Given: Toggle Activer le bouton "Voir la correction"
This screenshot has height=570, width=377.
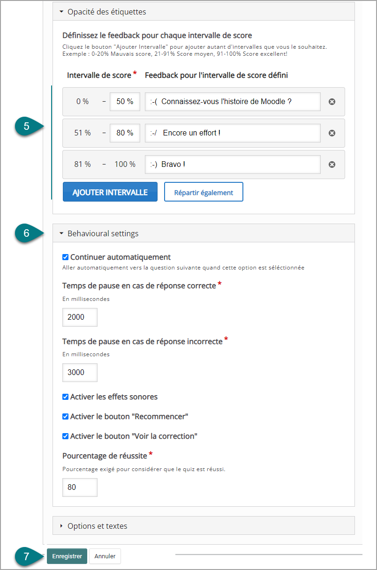Looking at the screenshot, I should tap(65, 436).
